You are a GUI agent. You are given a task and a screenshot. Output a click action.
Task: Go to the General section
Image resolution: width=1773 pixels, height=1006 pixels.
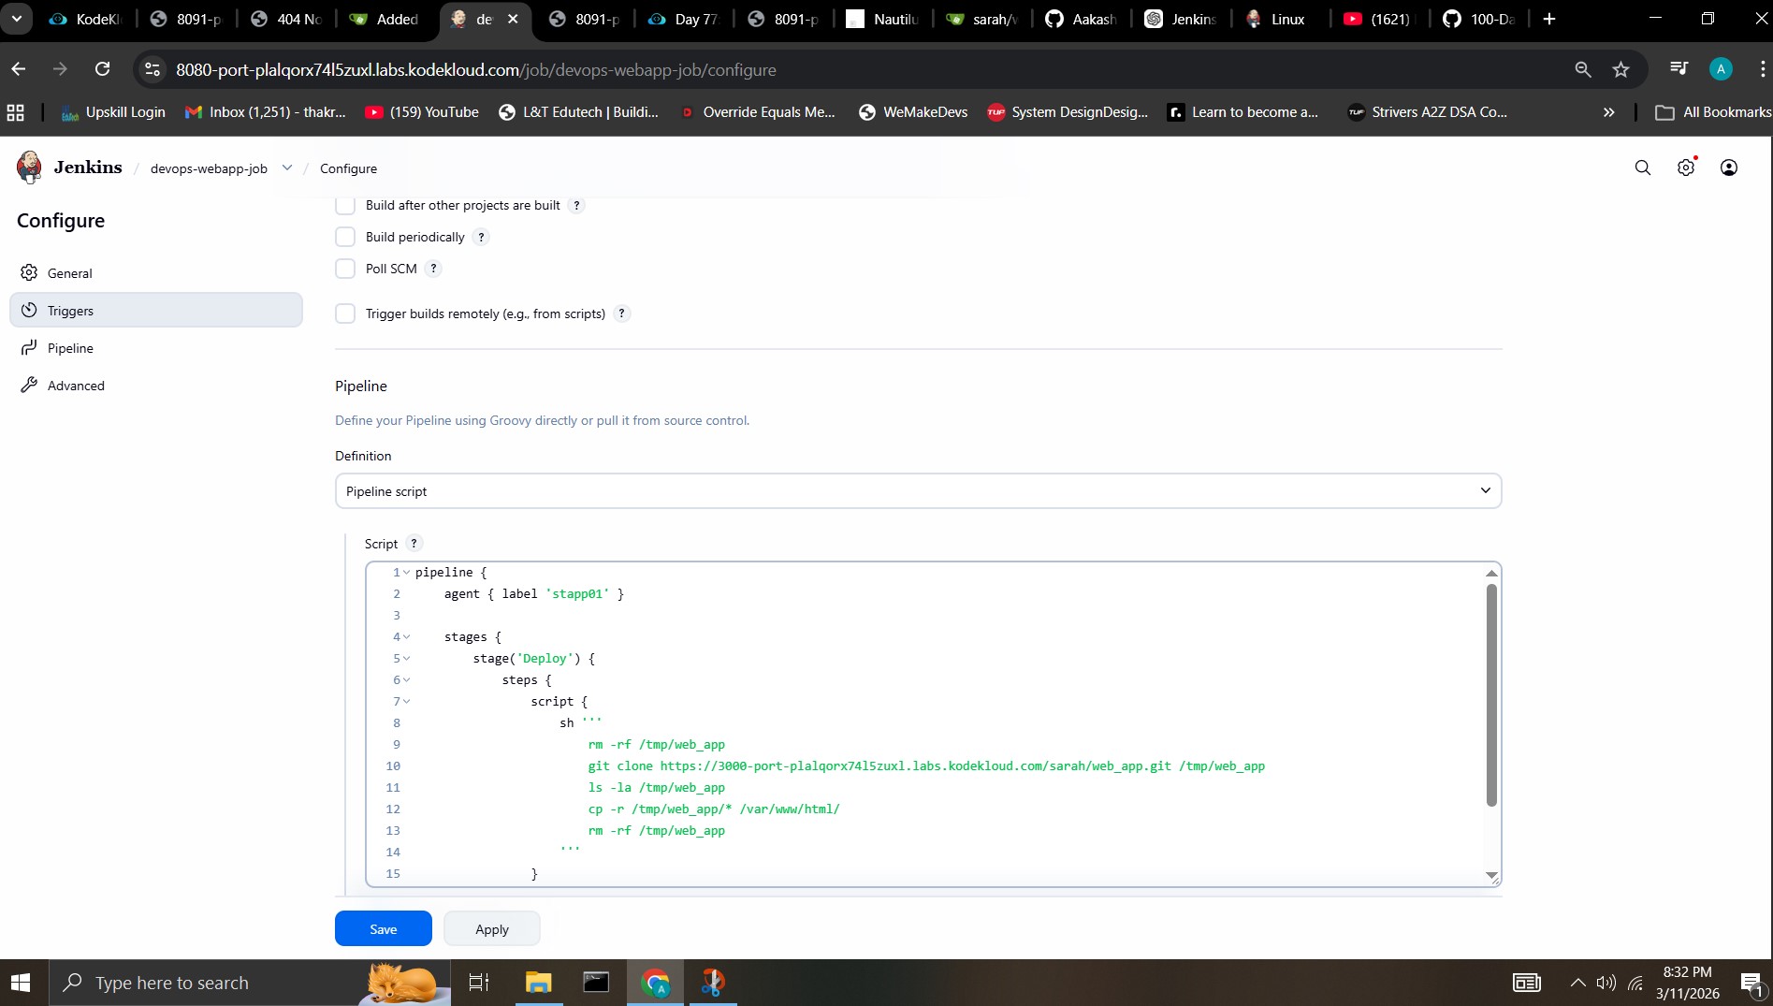point(156,273)
